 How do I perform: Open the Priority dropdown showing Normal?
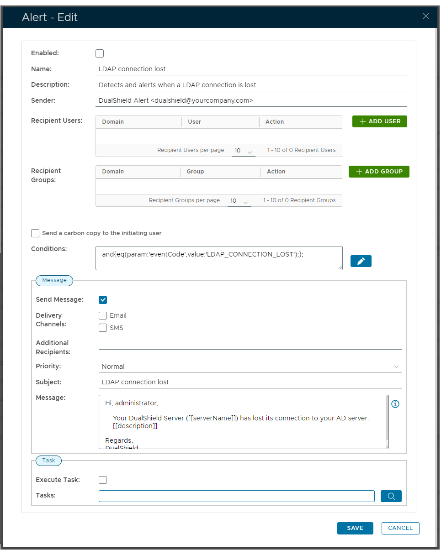click(250, 367)
